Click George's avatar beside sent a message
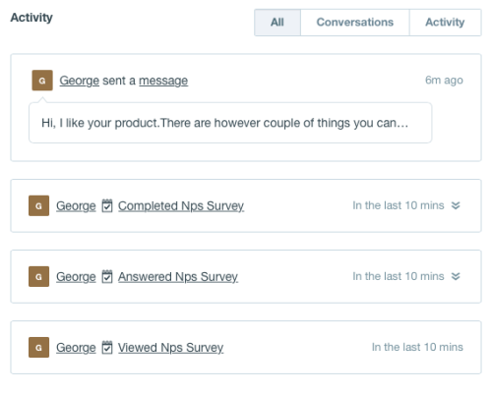Image resolution: width=492 pixels, height=394 pixels. [x=42, y=81]
